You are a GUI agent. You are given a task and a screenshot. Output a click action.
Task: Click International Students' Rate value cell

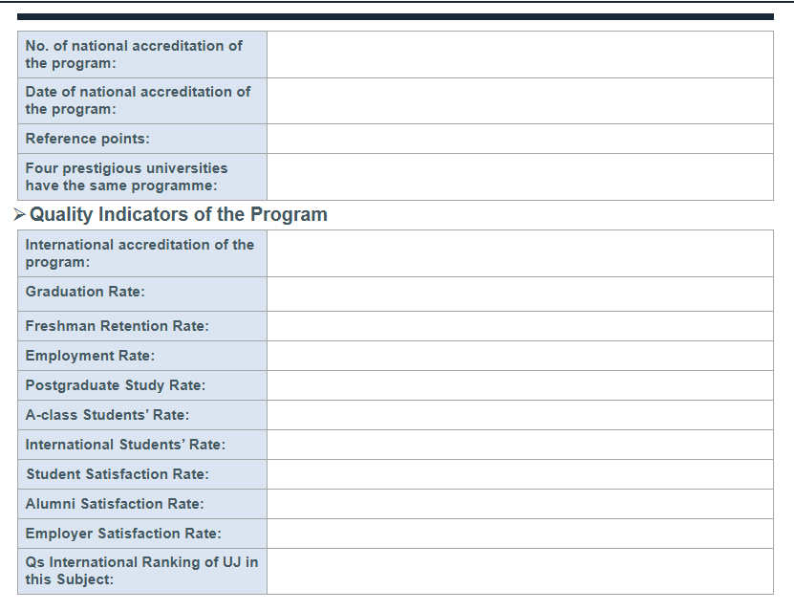[519, 445]
